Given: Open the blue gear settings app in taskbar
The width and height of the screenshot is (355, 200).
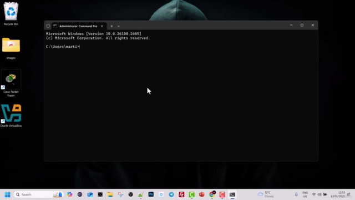Looking at the screenshot, I should (x=161, y=194).
